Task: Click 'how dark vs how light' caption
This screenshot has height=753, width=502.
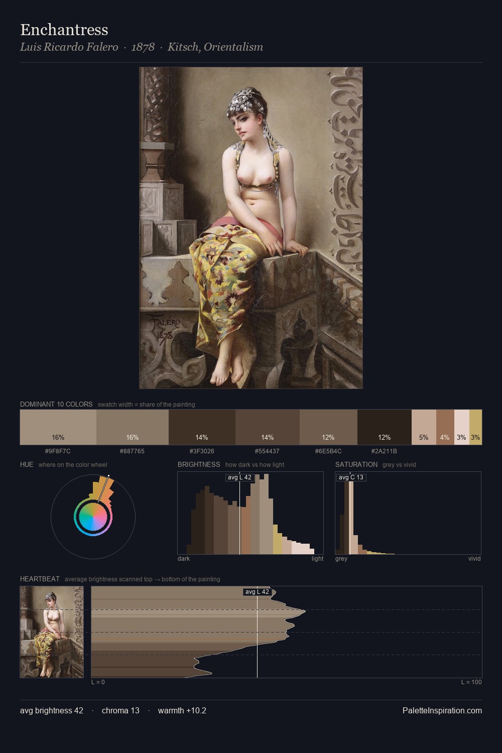Action: [x=255, y=464]
